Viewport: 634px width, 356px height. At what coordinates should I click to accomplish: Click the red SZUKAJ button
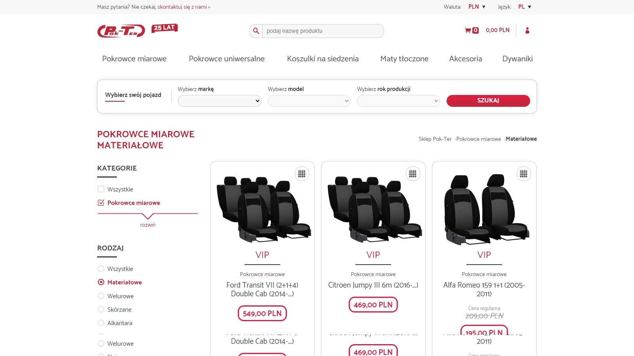(x=488, y=101)
